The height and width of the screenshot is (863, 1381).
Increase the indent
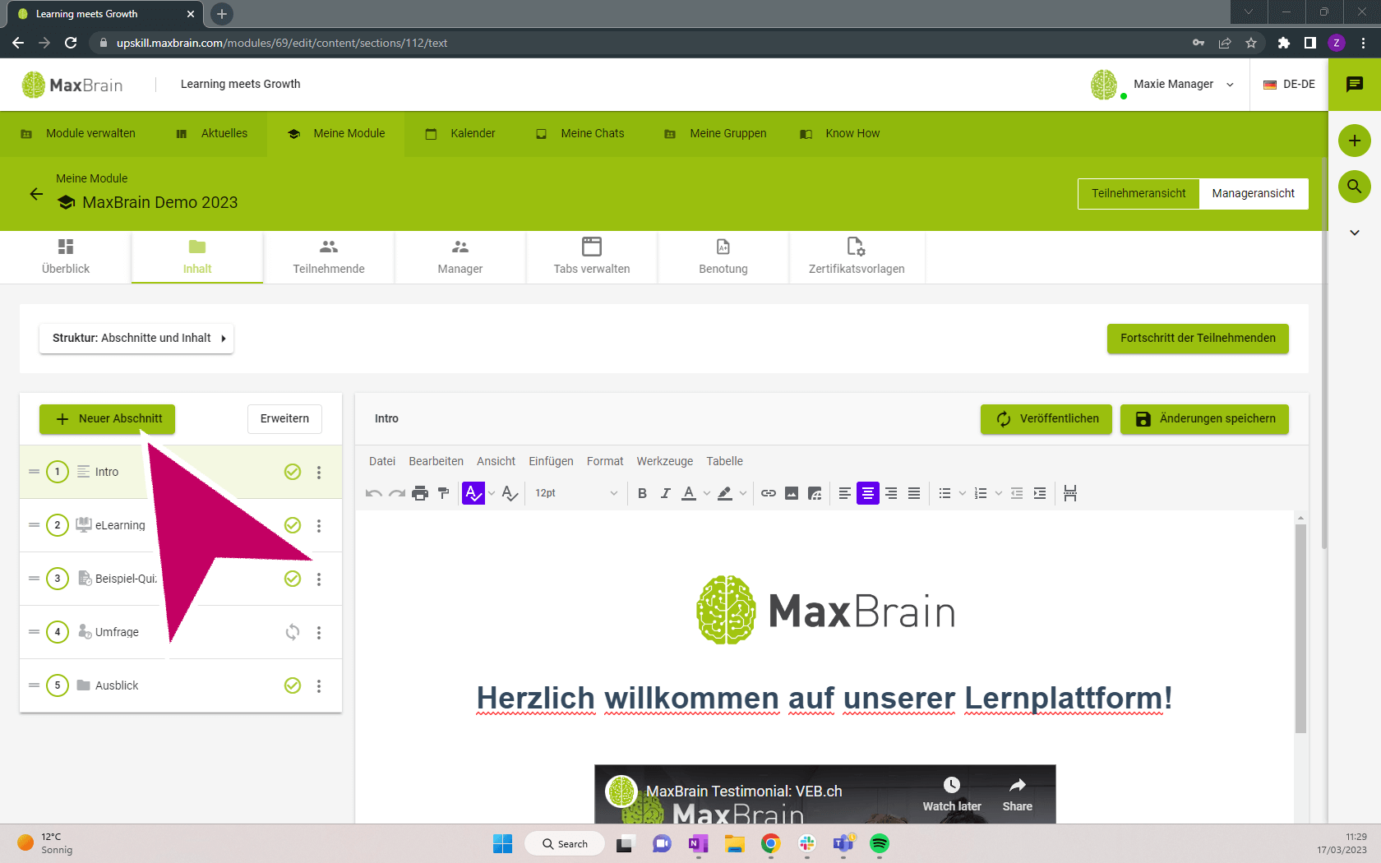[x=1040, y=493]
